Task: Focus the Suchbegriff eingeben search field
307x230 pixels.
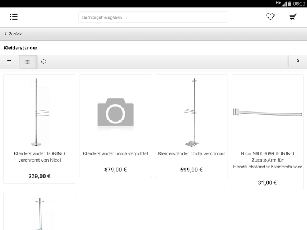Action: click(x=153, y=17)
